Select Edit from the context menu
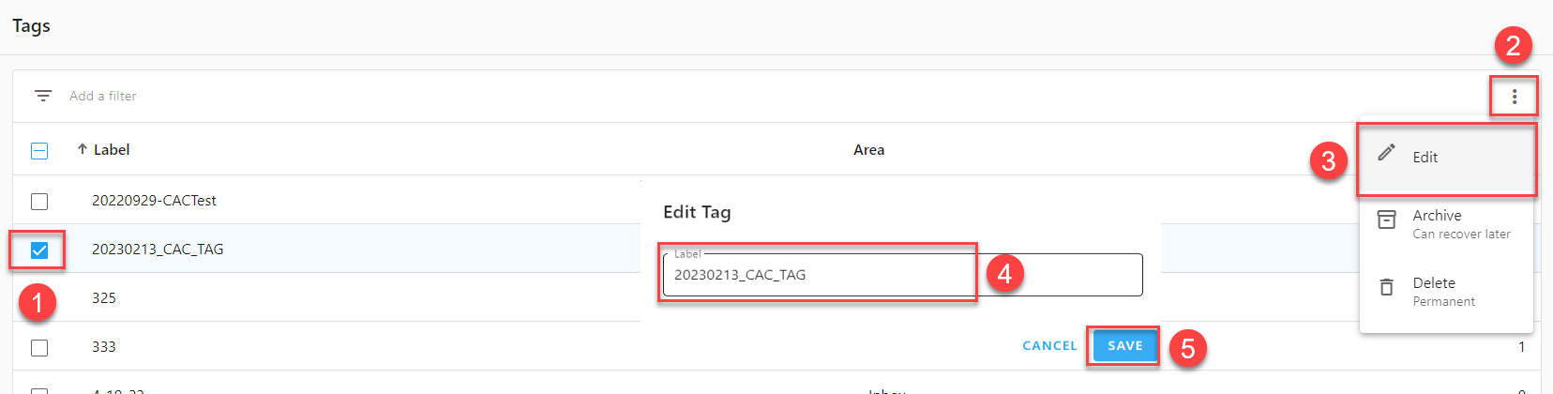The width and height of the screenshot is (1553, 394). 1425,158
